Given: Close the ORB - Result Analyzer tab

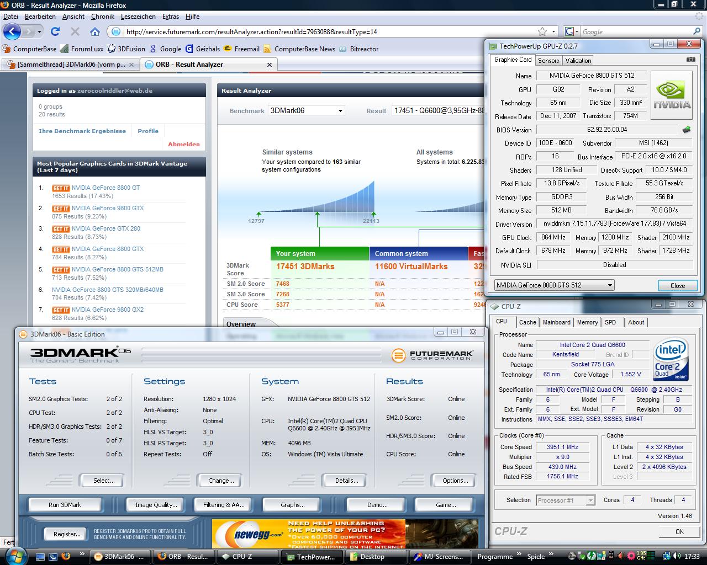Looking at the screenshot, I should pos(270,65).
